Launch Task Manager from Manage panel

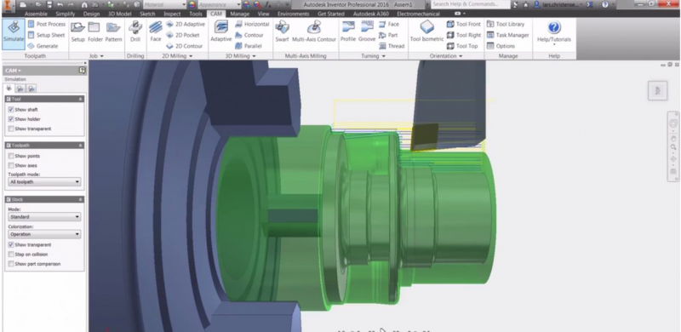click(x=507, y=35)
